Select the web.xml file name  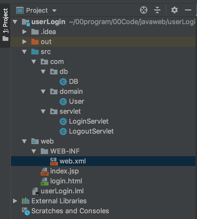[x=73, y=161]
